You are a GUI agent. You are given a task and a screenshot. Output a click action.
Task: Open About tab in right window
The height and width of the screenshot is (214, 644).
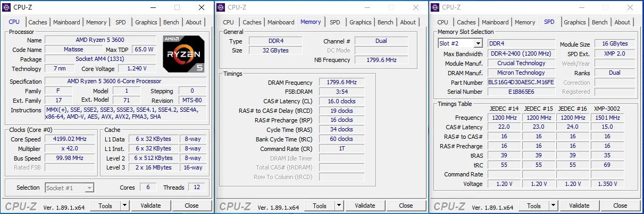[x=622, y=22]
